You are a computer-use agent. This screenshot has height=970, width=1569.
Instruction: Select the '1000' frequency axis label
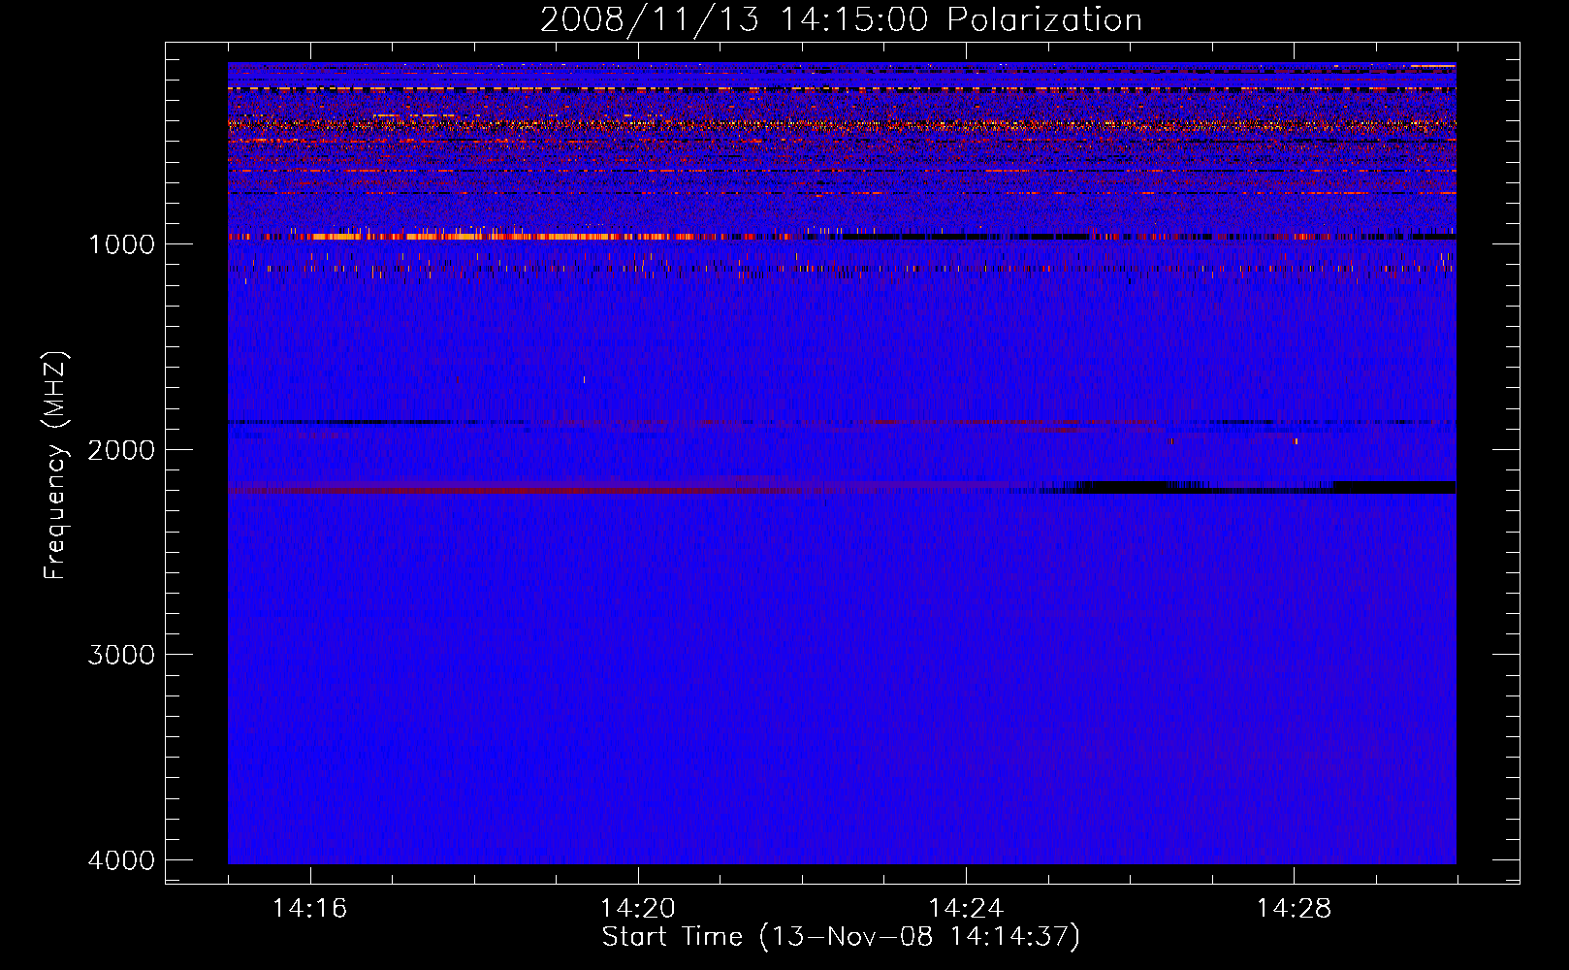click(x=121, y=244)
